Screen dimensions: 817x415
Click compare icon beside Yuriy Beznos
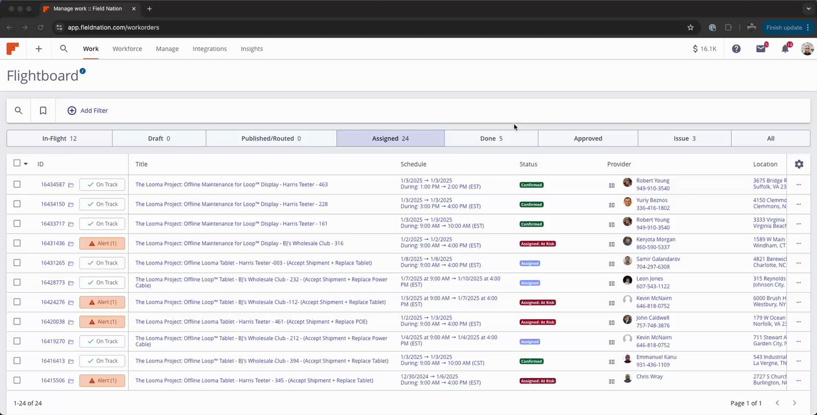point(612,205)
